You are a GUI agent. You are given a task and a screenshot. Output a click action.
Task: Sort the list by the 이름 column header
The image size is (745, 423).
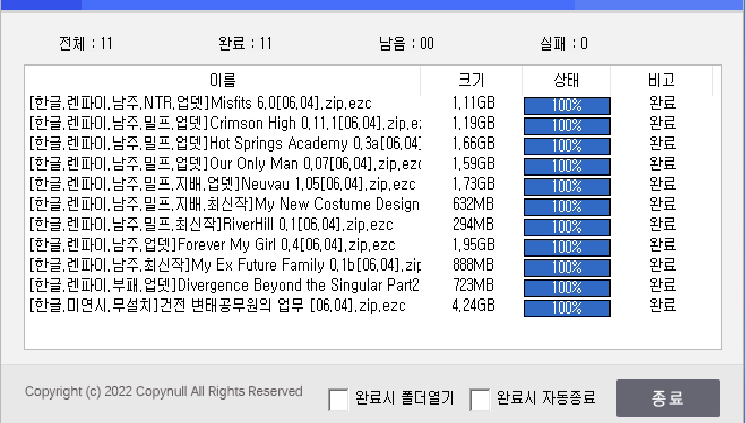222,80
